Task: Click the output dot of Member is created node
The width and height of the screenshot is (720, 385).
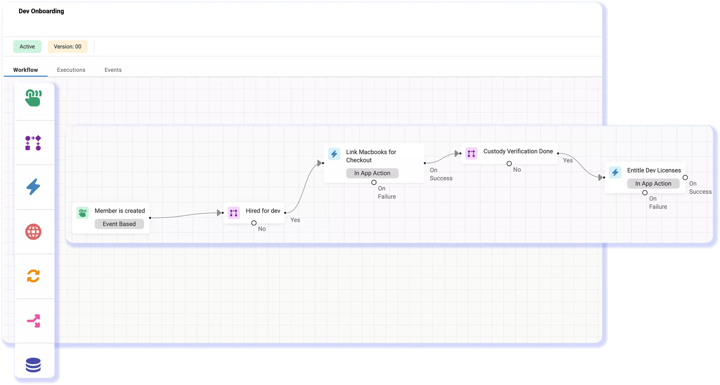Action: tap(150, 218)
